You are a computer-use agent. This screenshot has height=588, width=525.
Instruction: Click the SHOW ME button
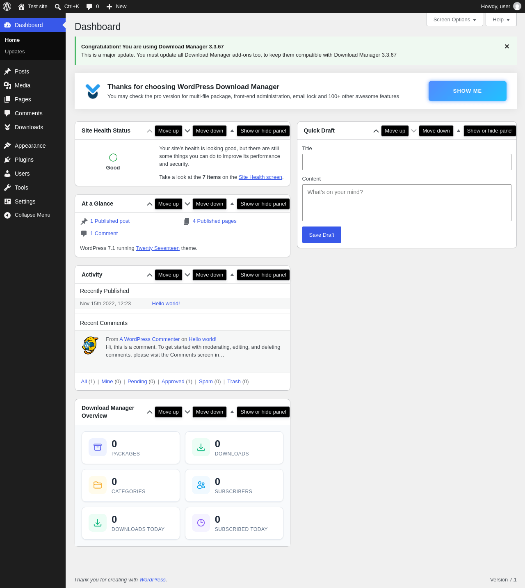[x=468, y=91]
